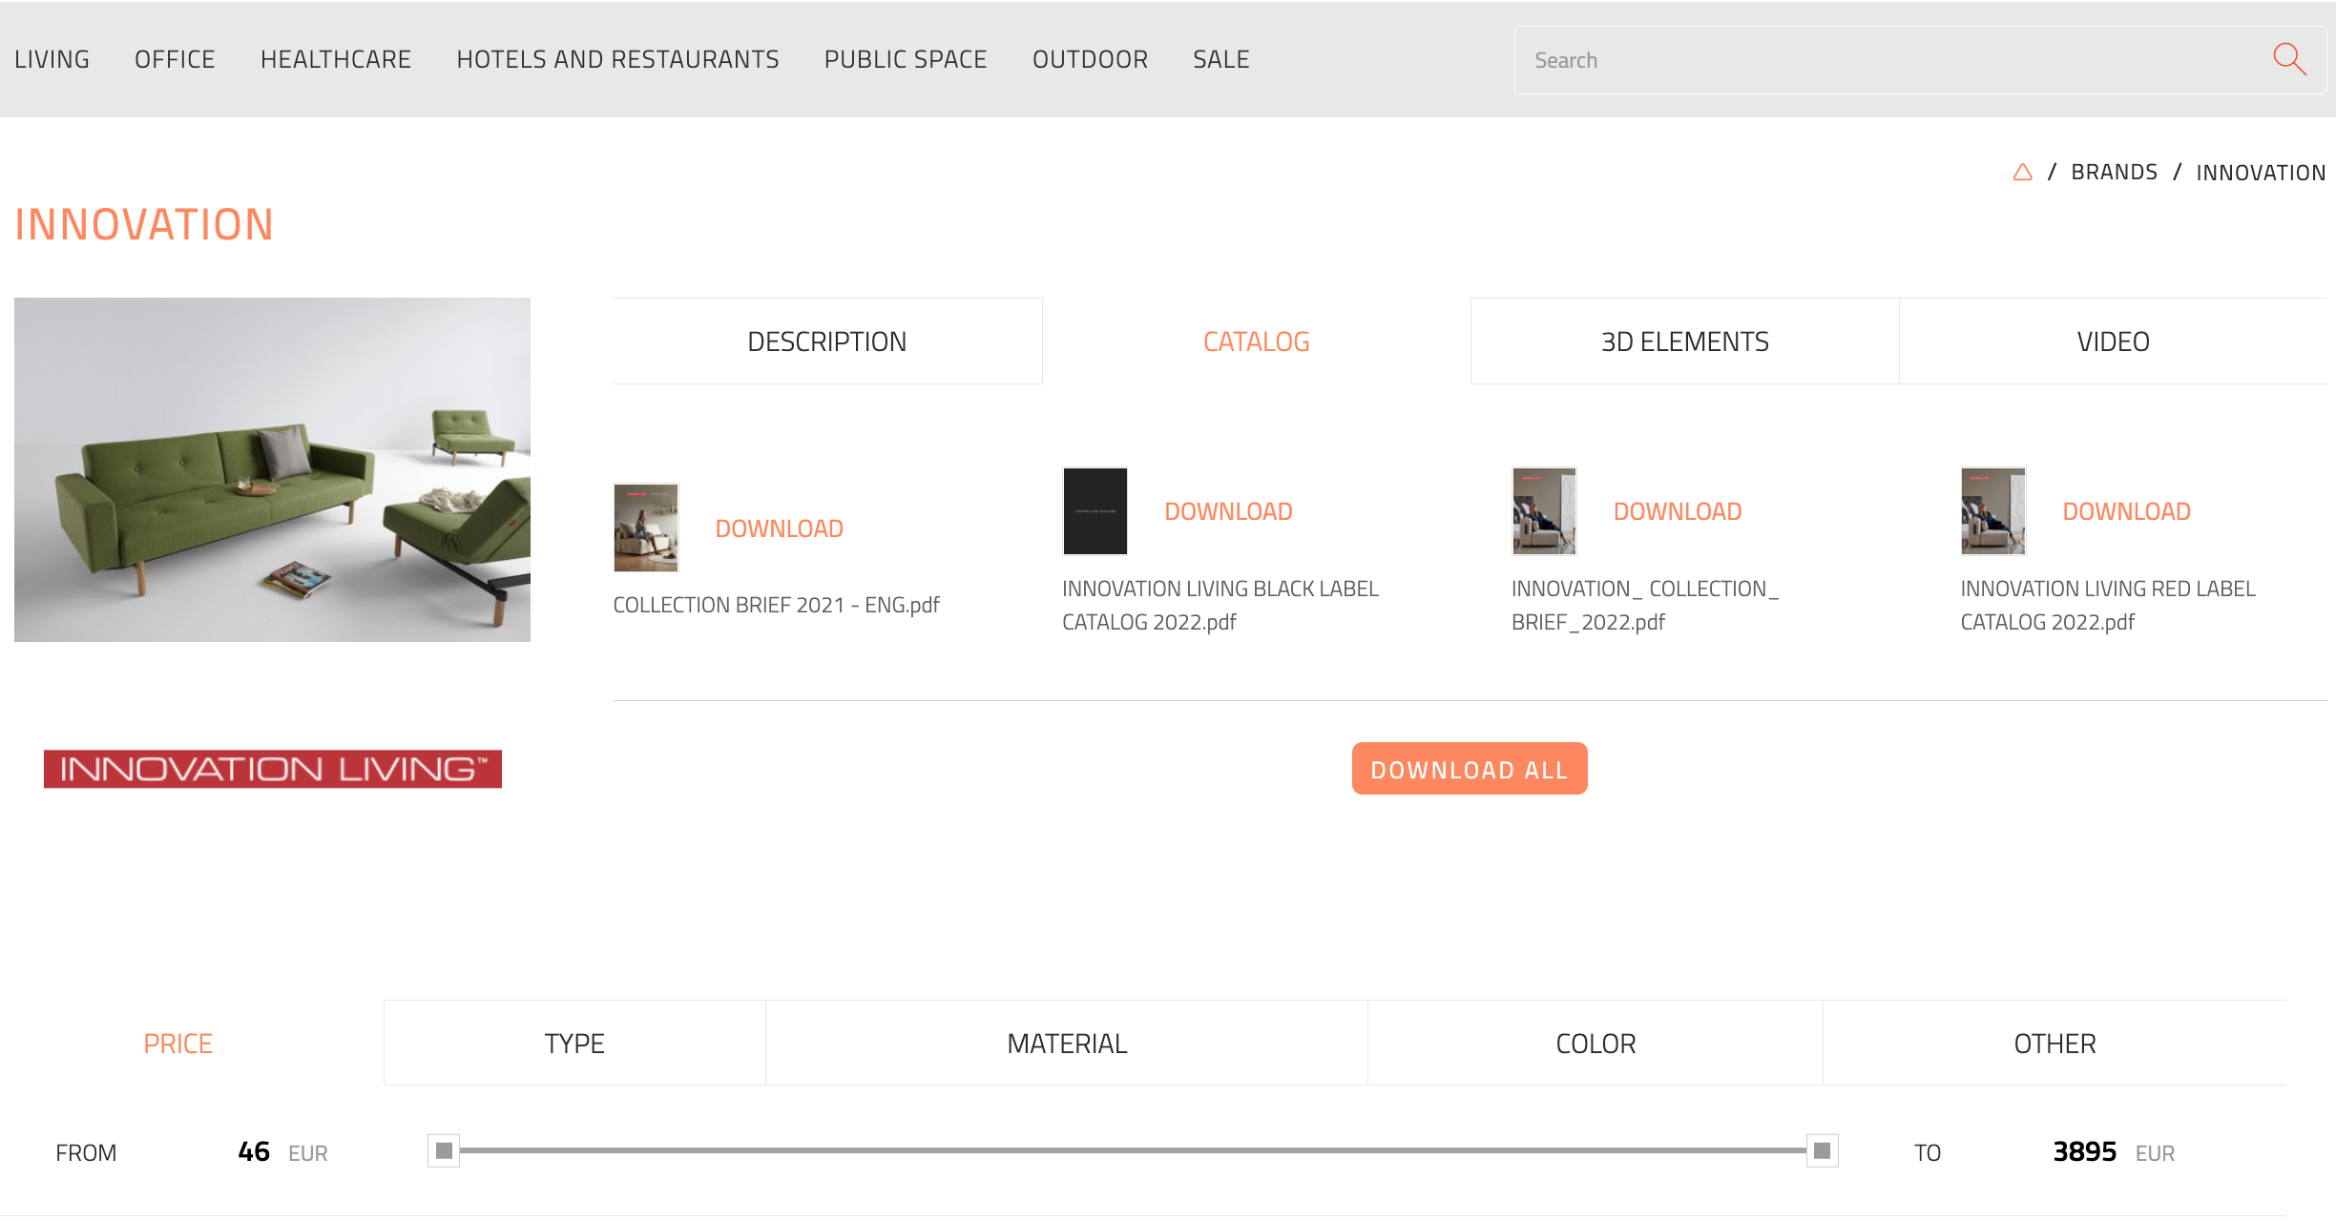
Task: Switch to the Description tab
Action: point(826,341)
